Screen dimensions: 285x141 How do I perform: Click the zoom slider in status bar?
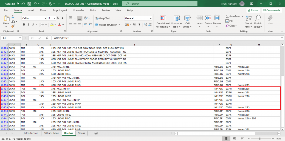259,139
